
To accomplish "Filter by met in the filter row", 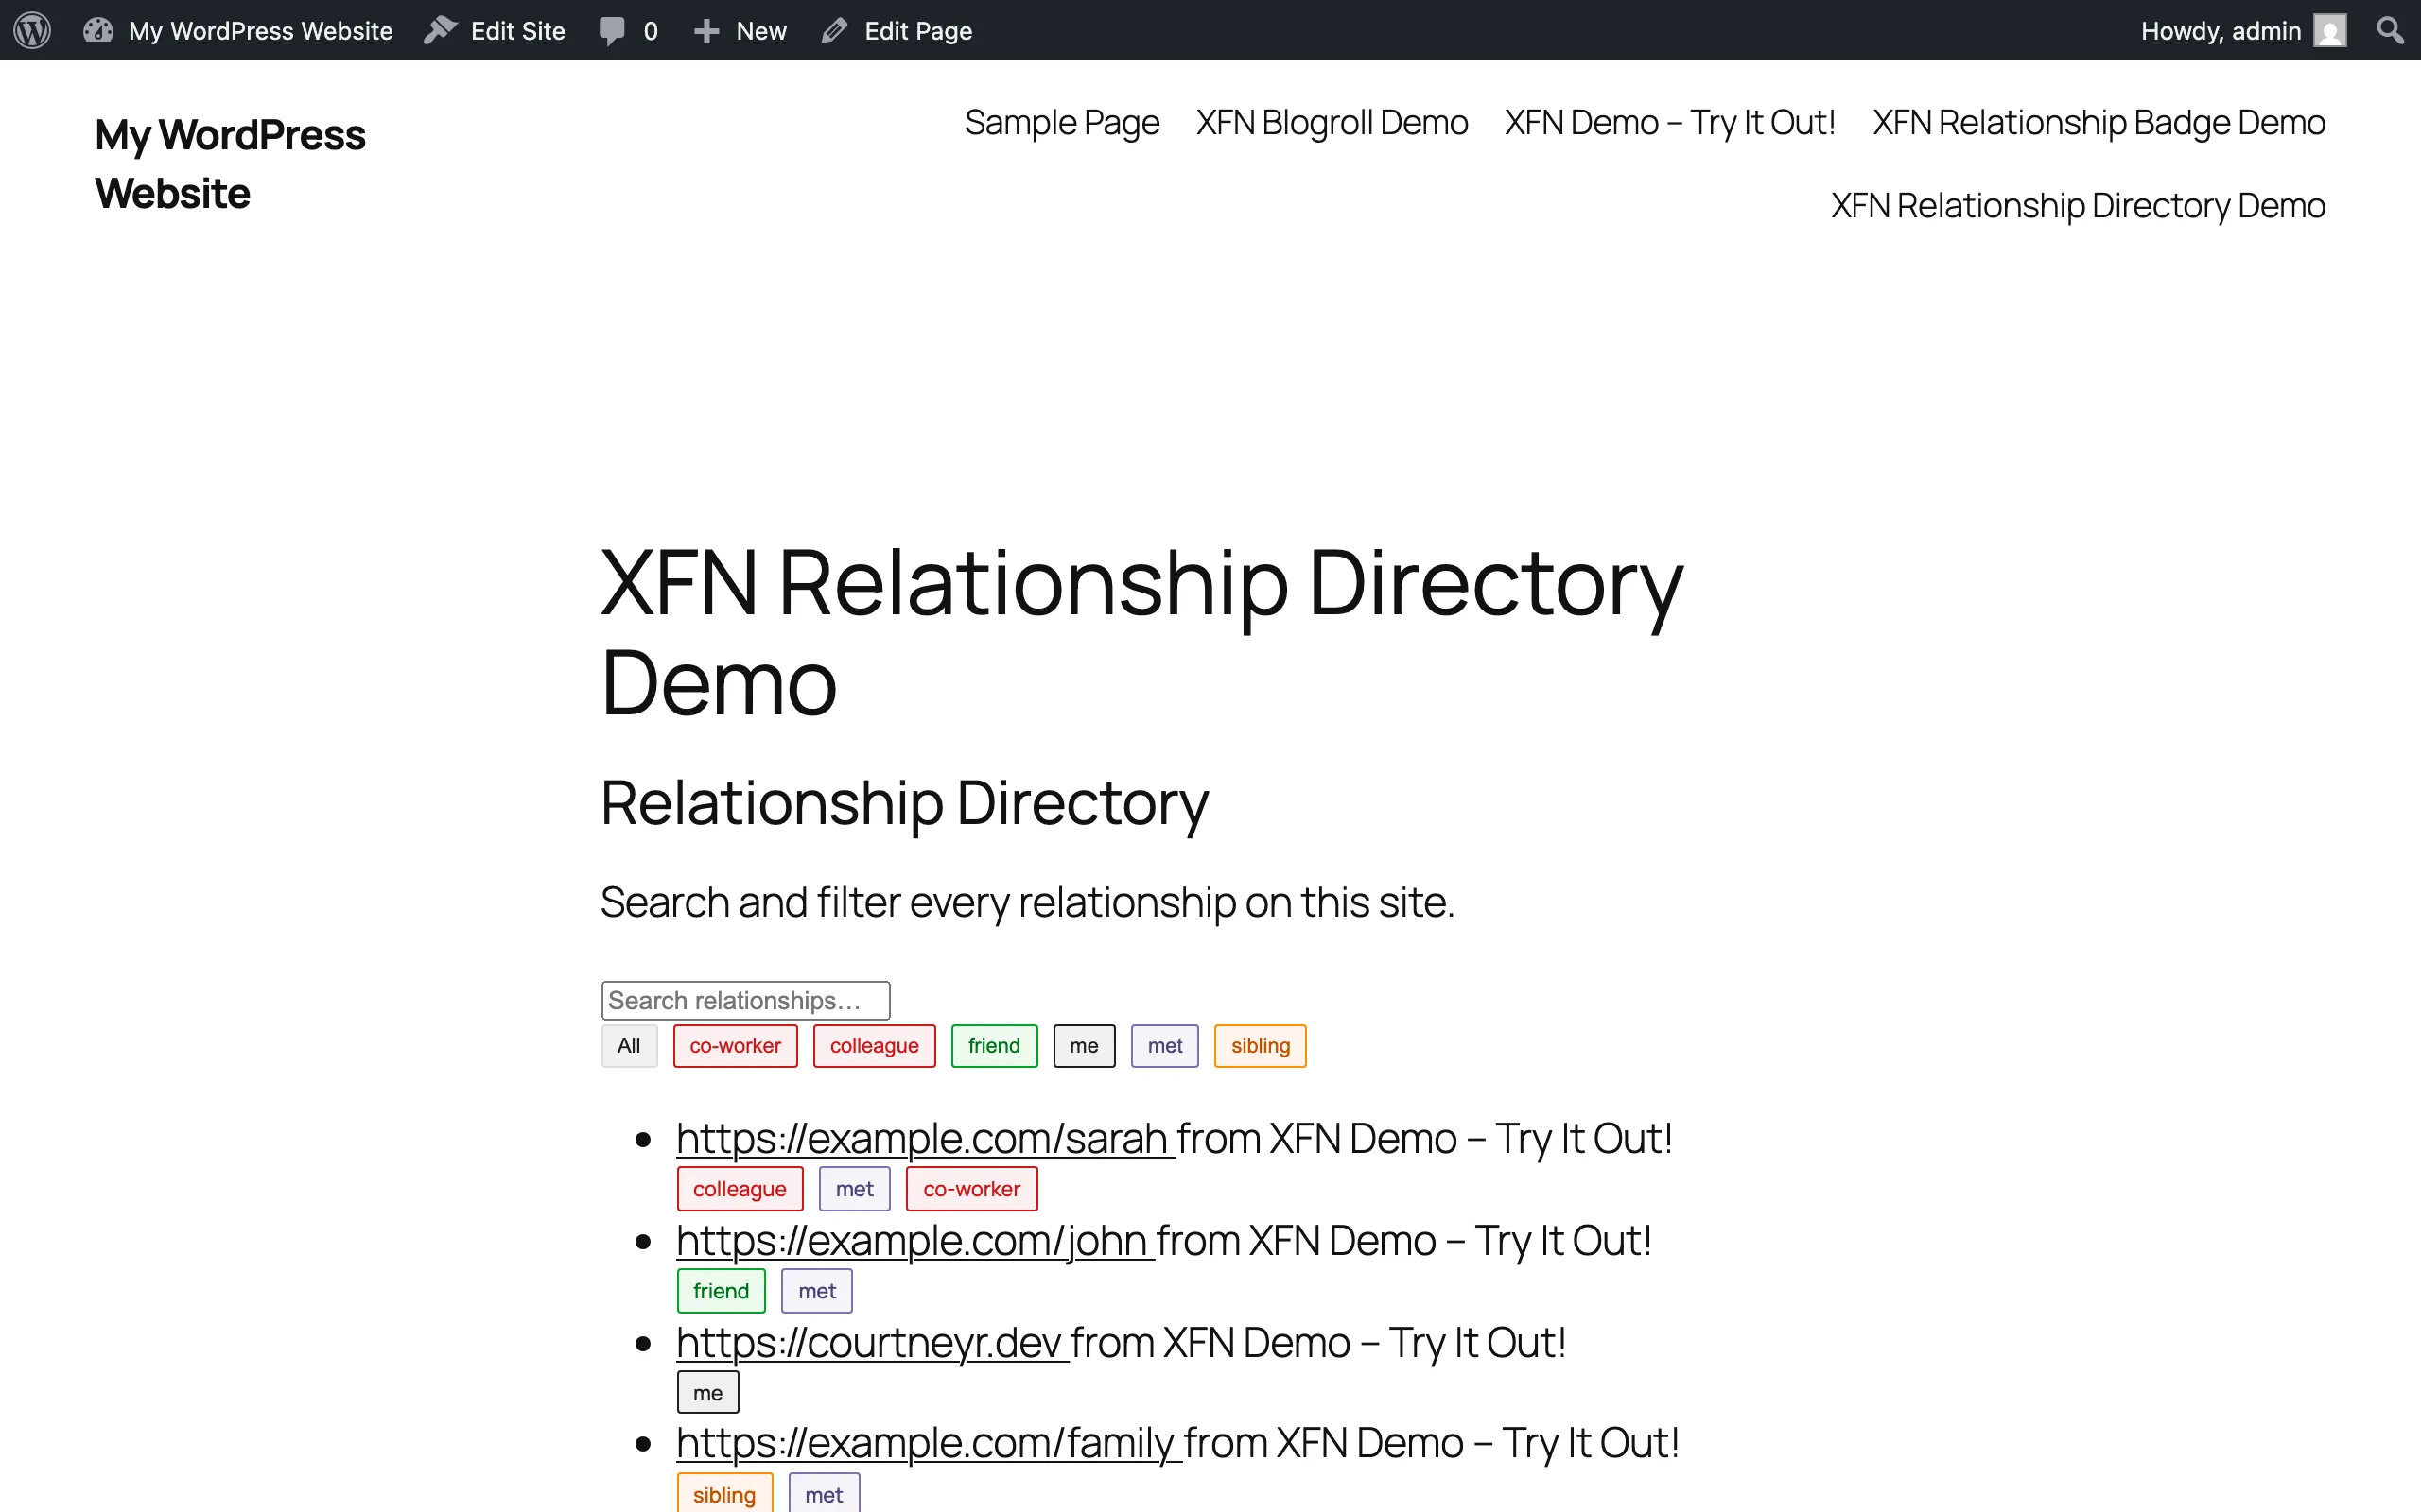I will coord(1164,1046).
